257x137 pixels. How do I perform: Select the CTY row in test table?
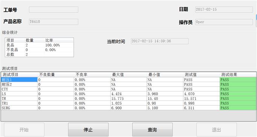(x=129, y=89)
